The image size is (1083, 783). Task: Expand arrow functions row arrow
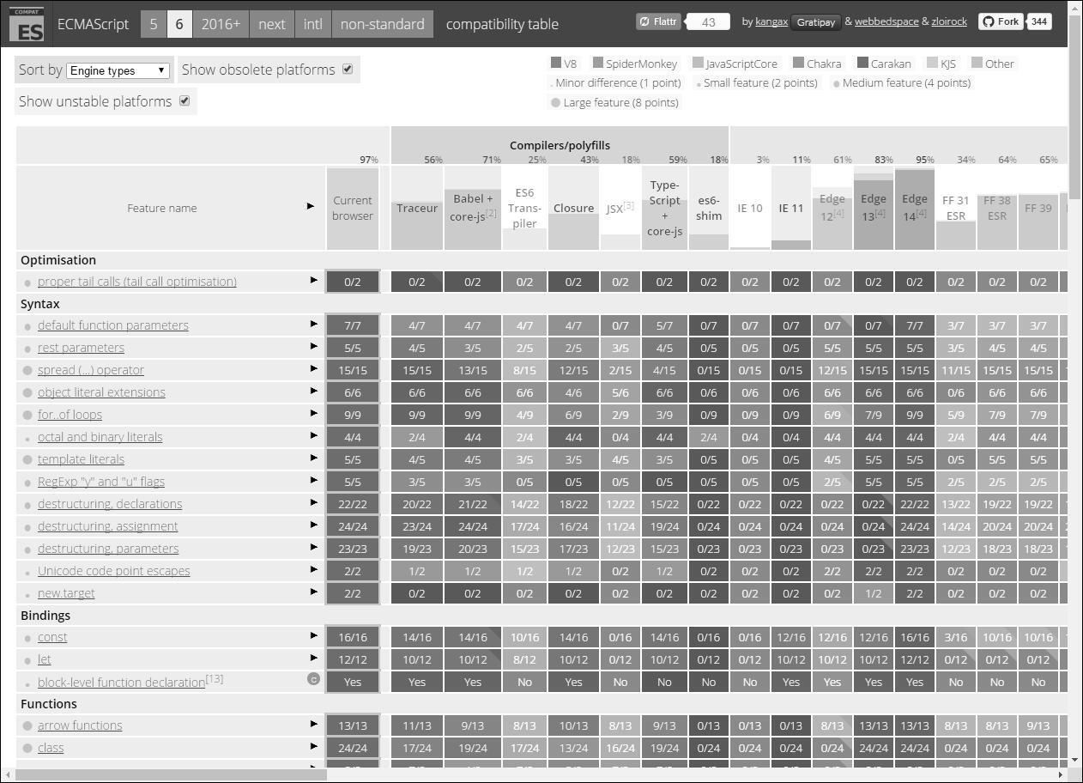point(314,724)
